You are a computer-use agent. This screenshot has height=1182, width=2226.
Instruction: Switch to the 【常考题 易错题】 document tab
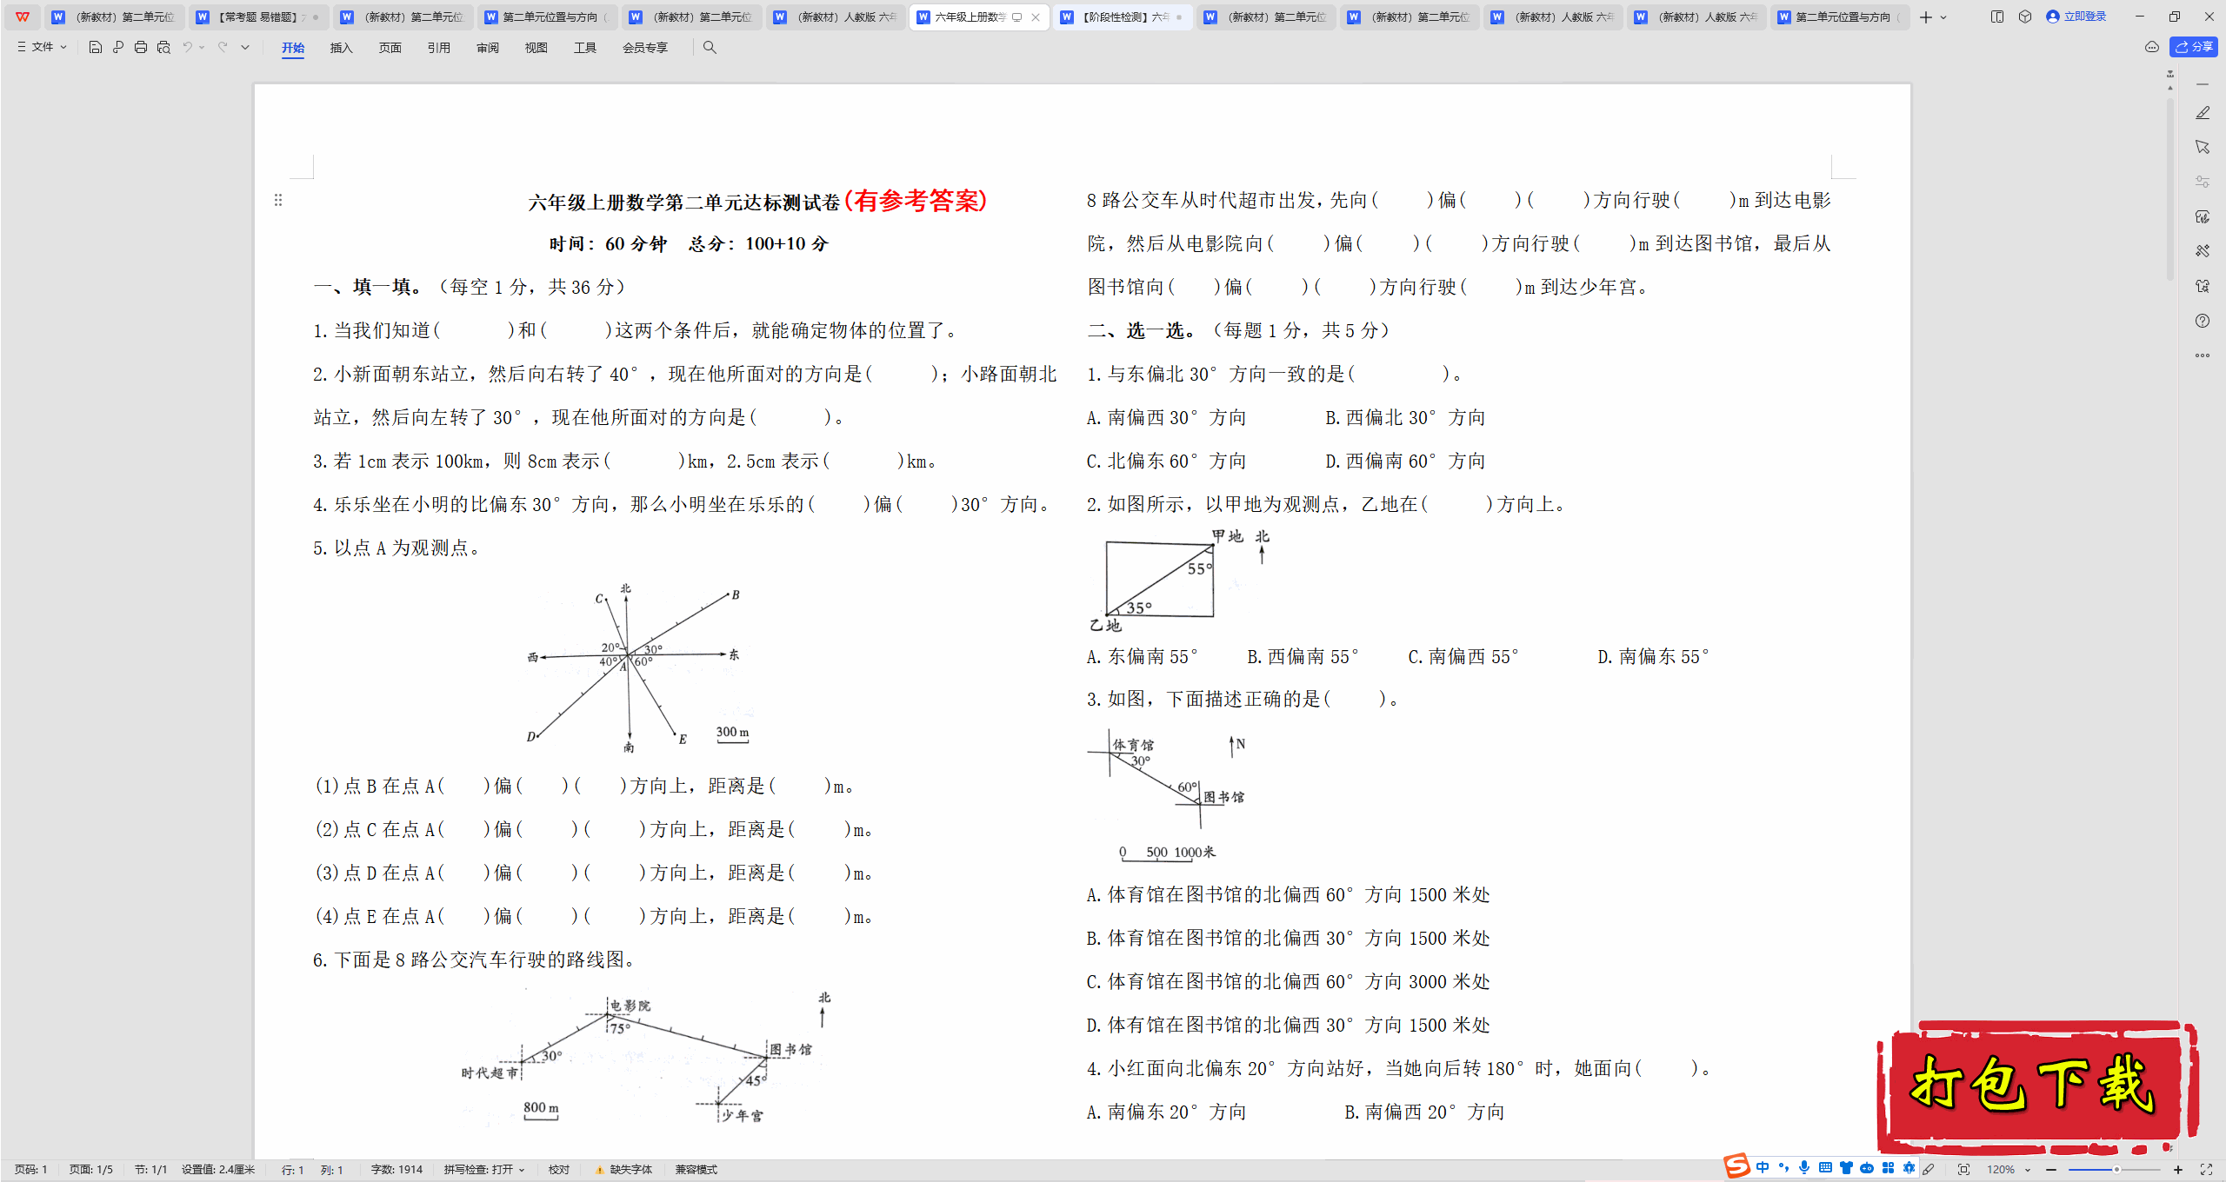coord(258,17)
